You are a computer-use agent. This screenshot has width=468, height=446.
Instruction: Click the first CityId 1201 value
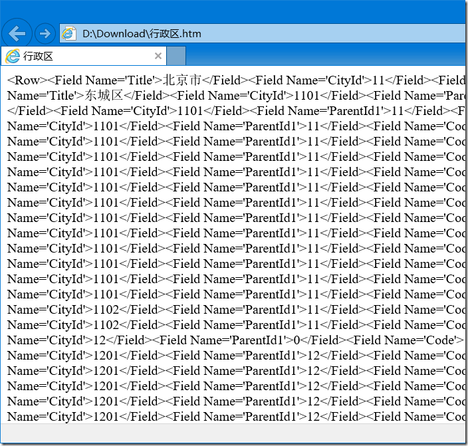(x=106, y=355)
